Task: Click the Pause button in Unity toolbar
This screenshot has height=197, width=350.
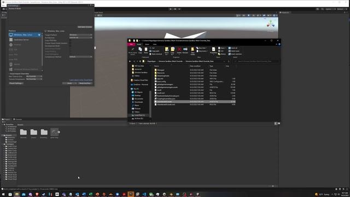Action: point(175,9)
